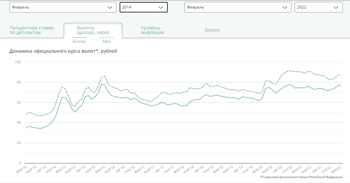Screen dimensions: 350x183
Task: Toggle the Евро dashed legend line
Action: pos(107,40)
